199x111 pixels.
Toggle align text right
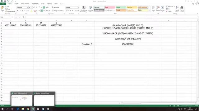pos(44,11)
